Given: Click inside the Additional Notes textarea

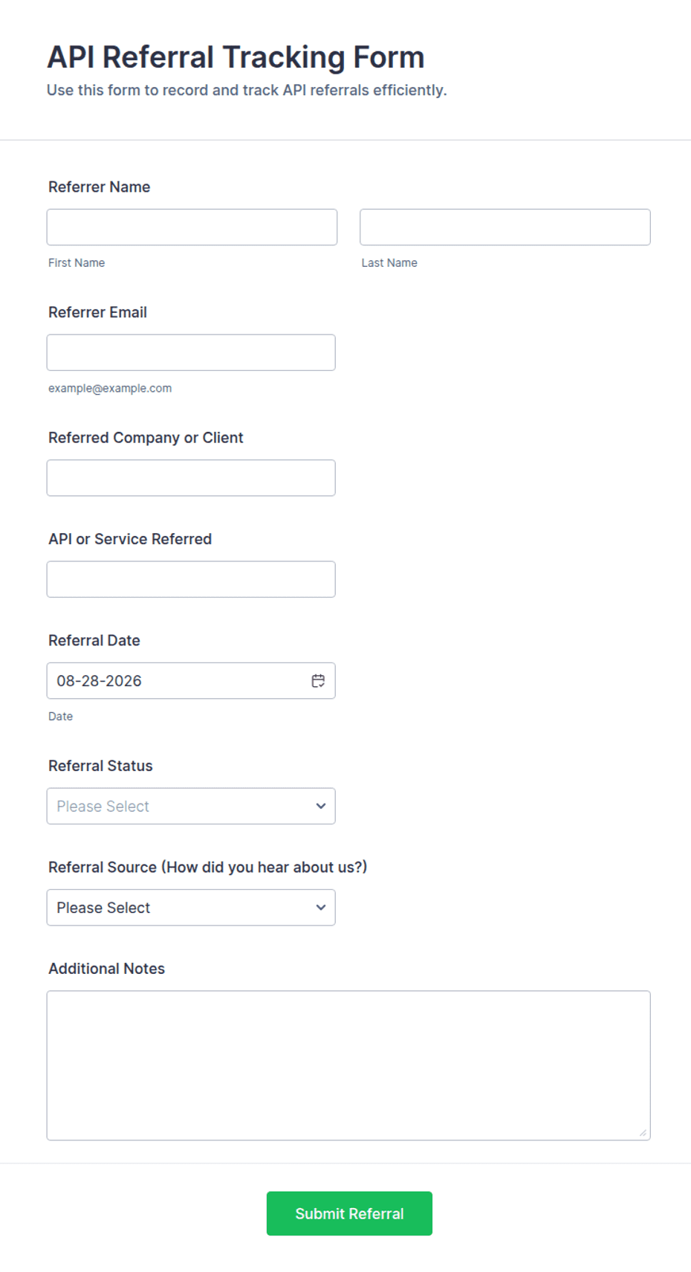Looking at the screenshot, I should pos(348,1065).
